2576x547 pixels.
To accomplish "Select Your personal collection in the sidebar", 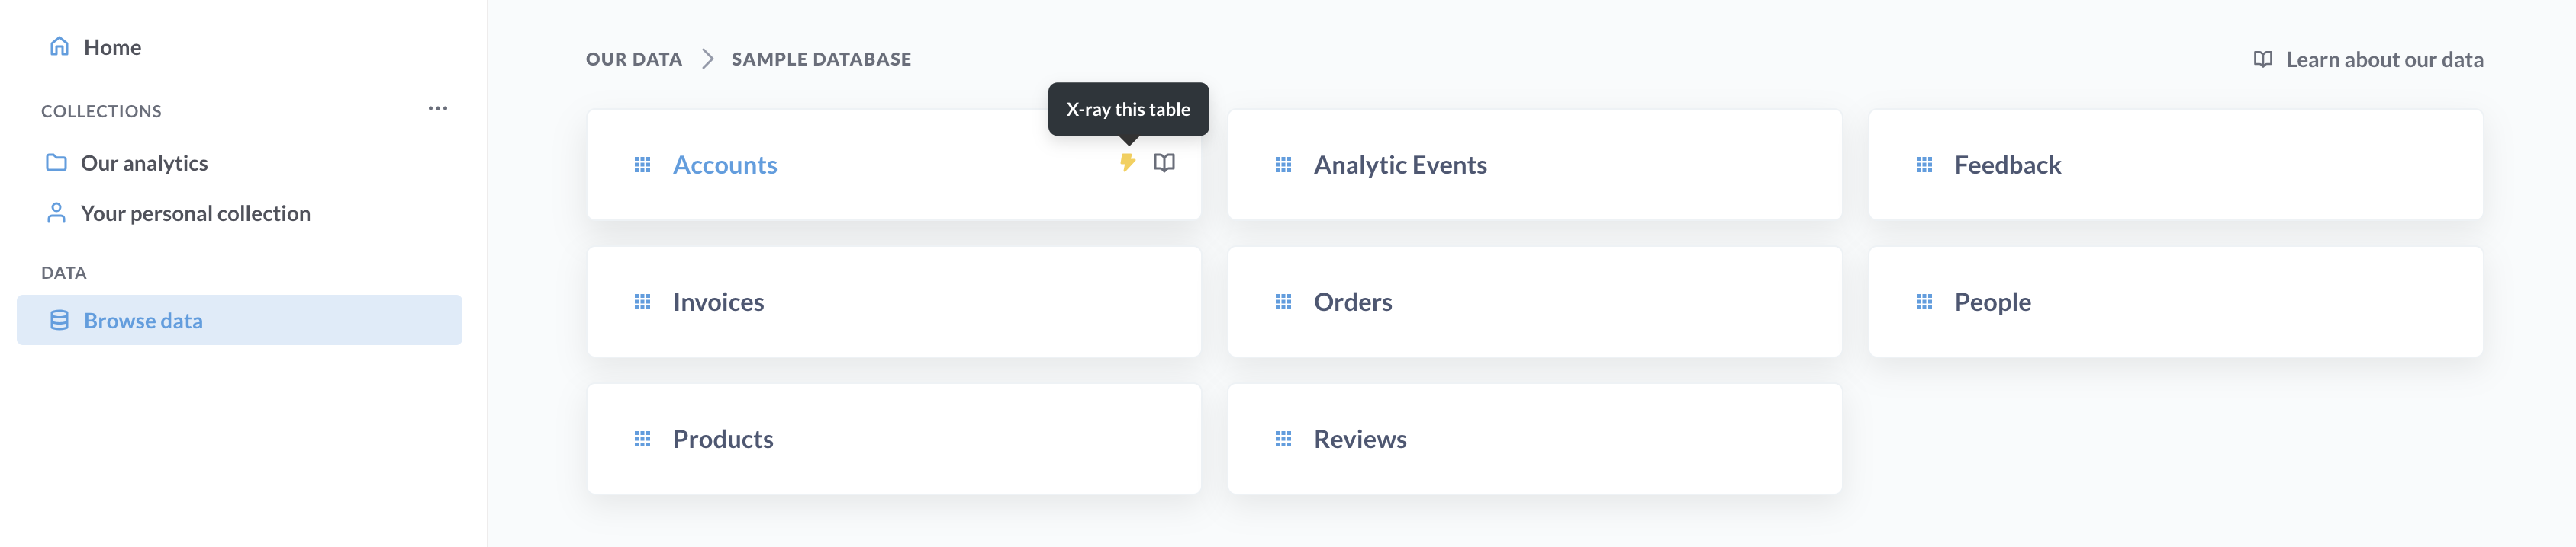I will pos(195,213).
